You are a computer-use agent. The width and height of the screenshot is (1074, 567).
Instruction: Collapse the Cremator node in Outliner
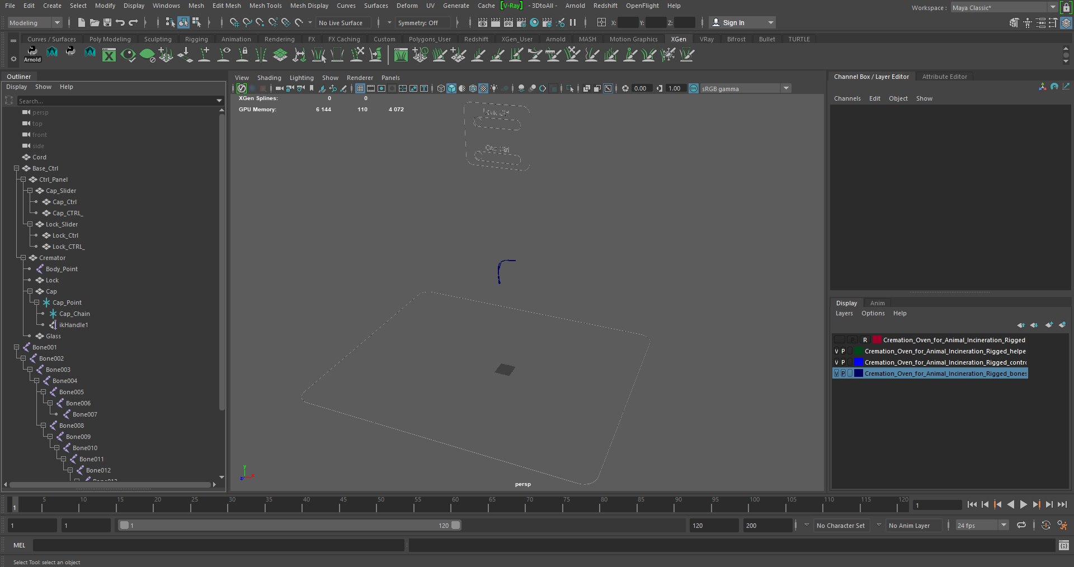[x=23, y=258]
